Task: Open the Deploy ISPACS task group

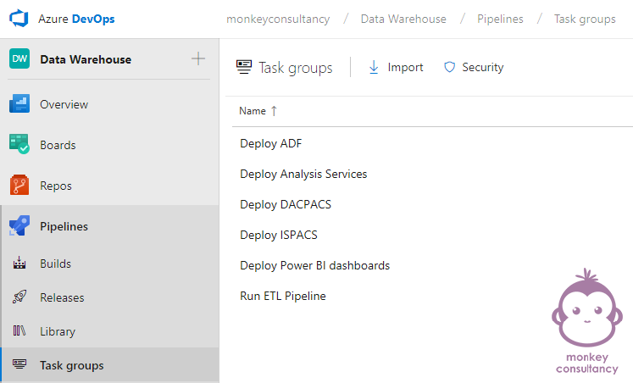Action: click(279, 235)
